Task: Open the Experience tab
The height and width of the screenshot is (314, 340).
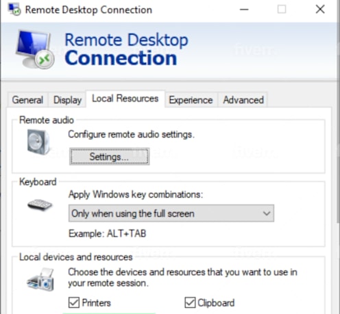Action: (x=191, y=100)
